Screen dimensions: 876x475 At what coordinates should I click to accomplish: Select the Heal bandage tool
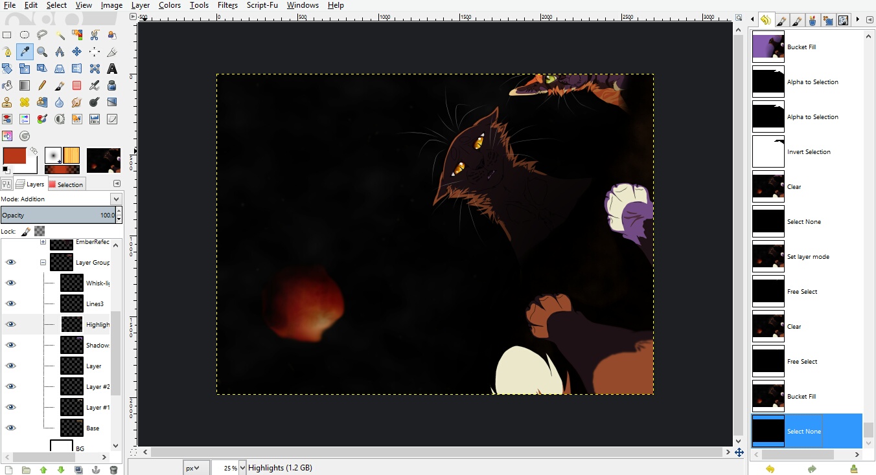(25, 102)
